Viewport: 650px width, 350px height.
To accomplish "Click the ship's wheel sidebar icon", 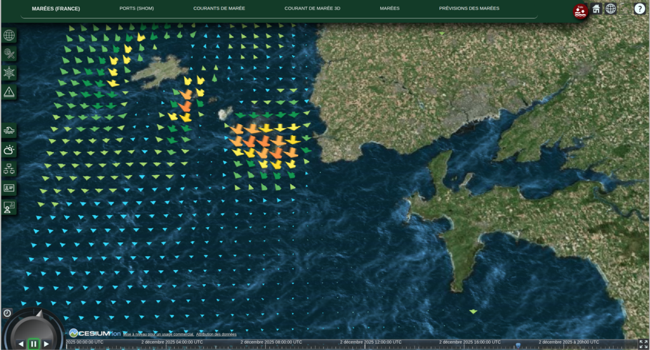I will [x=9, y=73].
